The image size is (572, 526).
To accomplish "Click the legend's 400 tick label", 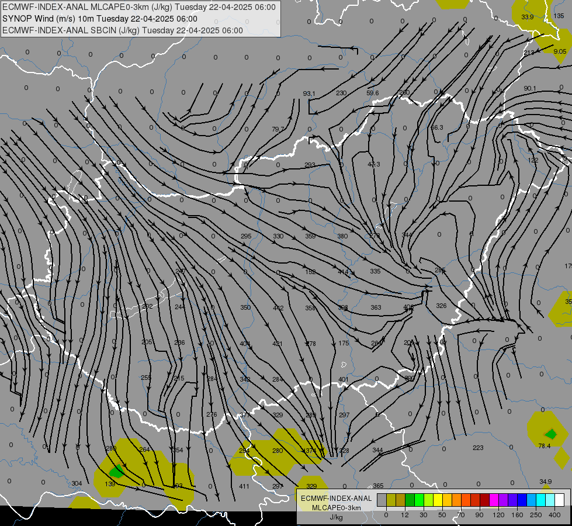I will tap(554, 515).
